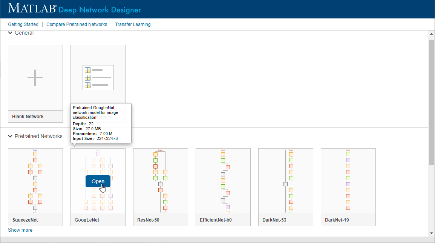Click the import from workspace list icon

point(98,77)
